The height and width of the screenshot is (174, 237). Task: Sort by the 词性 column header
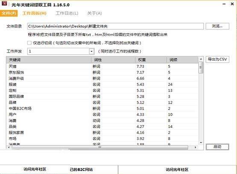coord(113,60)
